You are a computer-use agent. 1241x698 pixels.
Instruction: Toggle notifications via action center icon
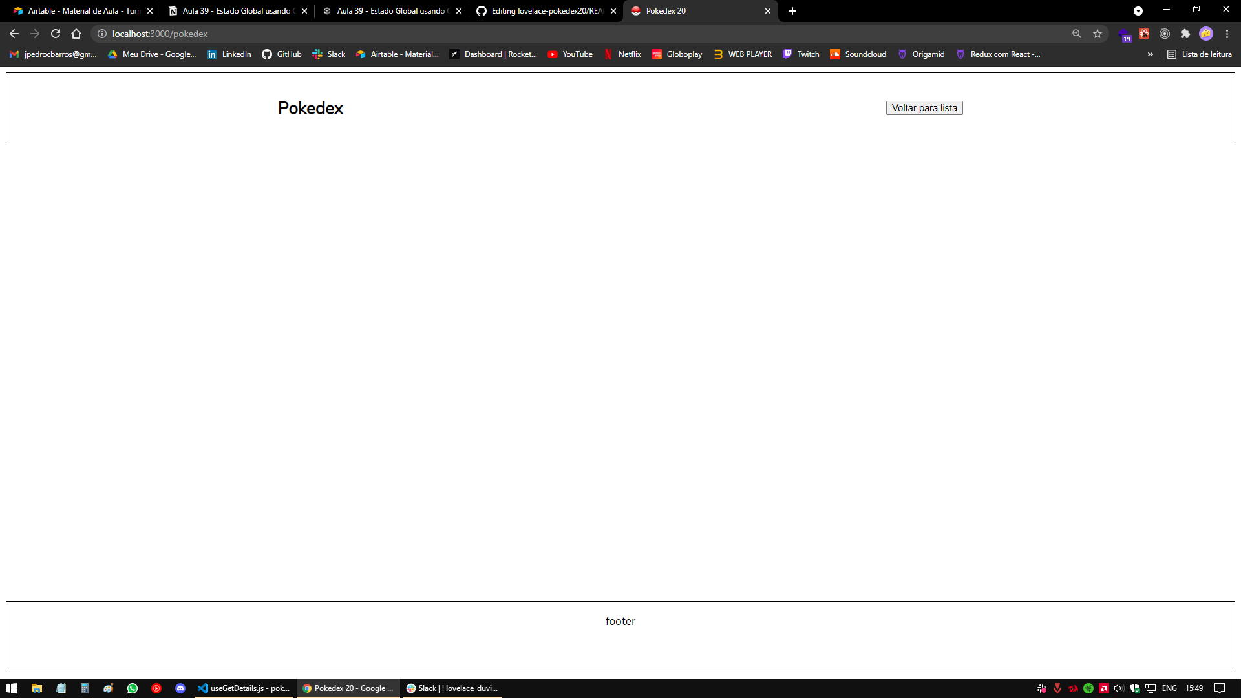1219,688
